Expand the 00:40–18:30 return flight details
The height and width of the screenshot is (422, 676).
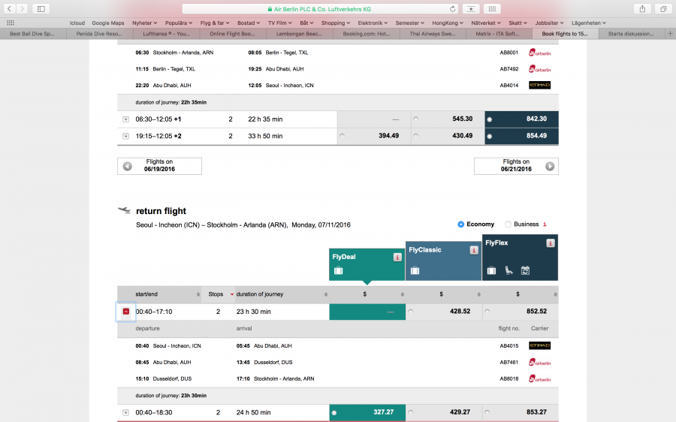[x=125, y=412]
